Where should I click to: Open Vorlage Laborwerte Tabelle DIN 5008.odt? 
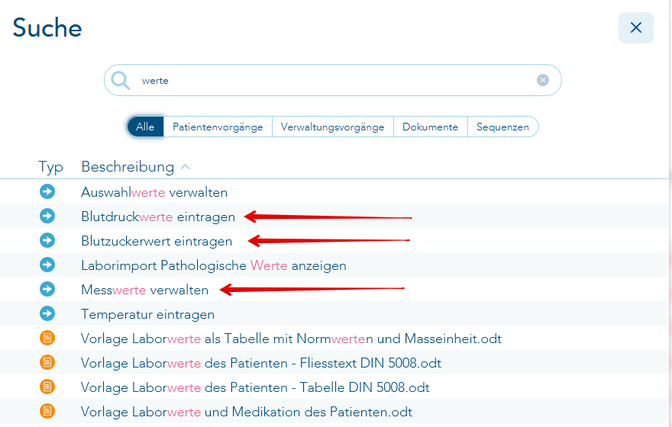pos(255,387)
